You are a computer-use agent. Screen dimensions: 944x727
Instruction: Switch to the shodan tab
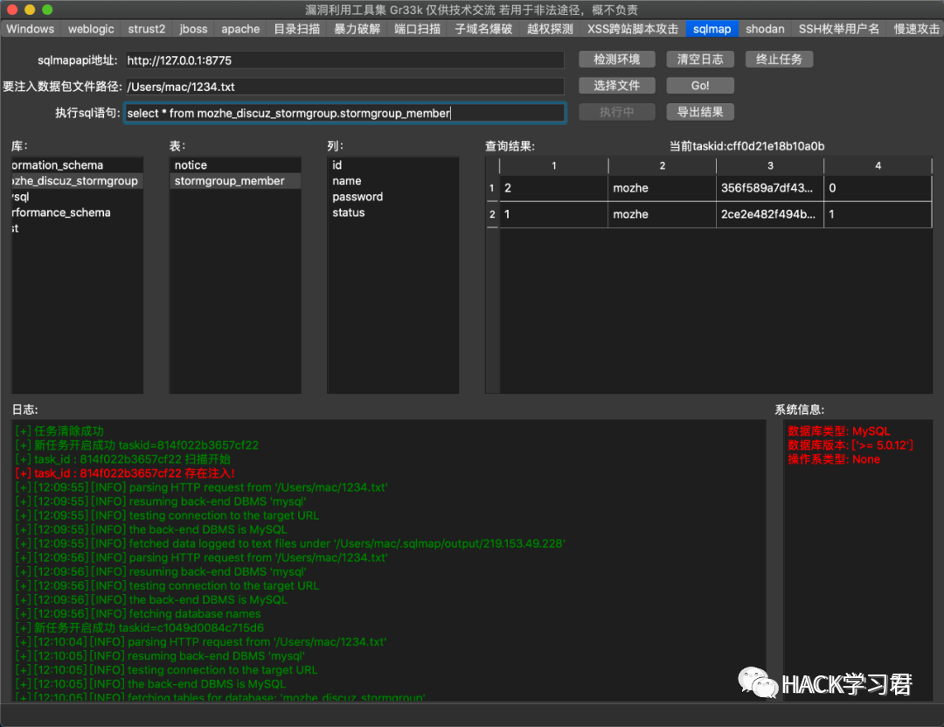(765, 29)
